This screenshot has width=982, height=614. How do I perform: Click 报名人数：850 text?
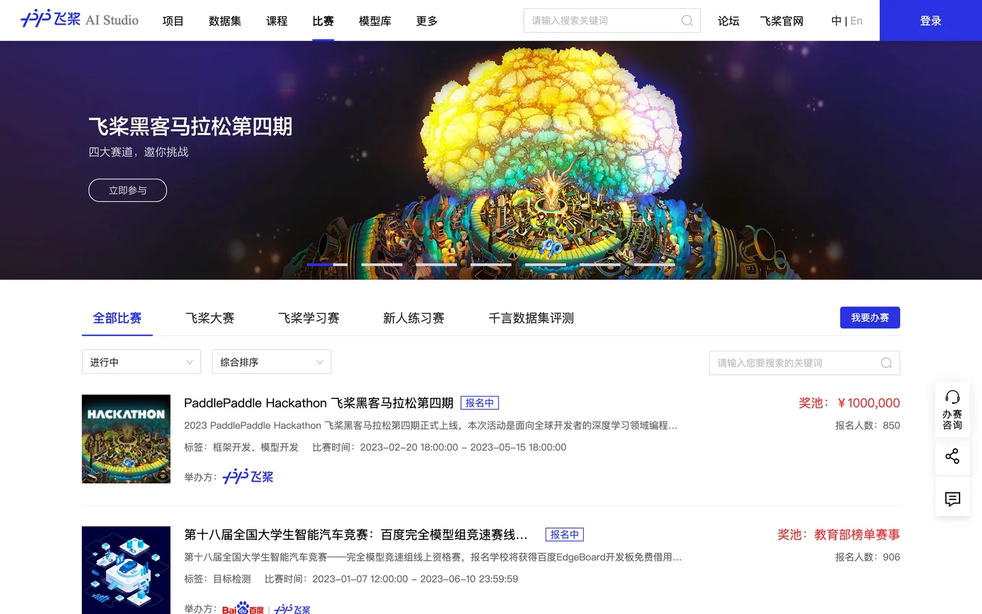tap(867, 425)
